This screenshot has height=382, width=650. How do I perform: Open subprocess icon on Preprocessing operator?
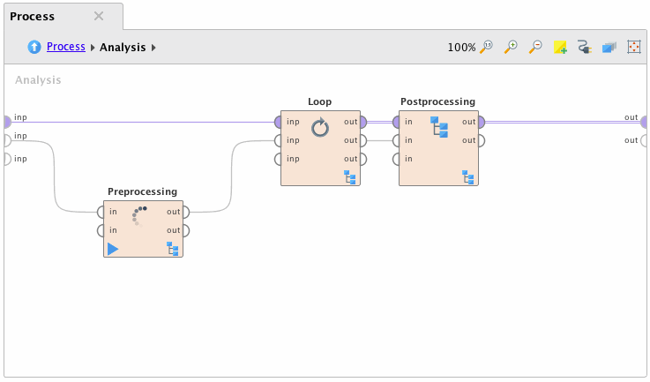(x=173, y=250)
